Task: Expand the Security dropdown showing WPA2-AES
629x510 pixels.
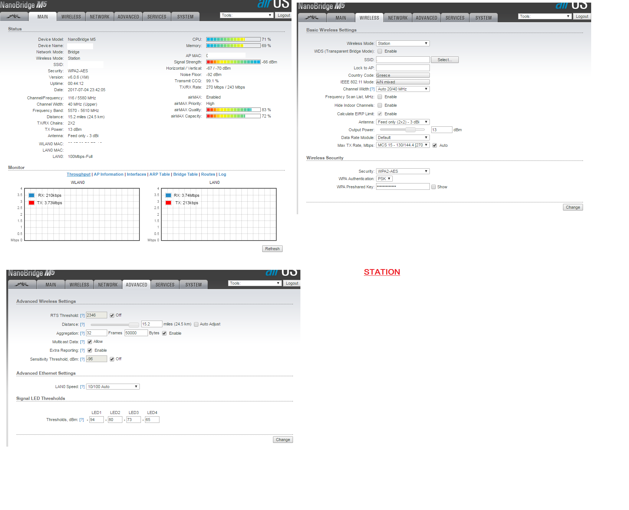Action: coord(403,171)
